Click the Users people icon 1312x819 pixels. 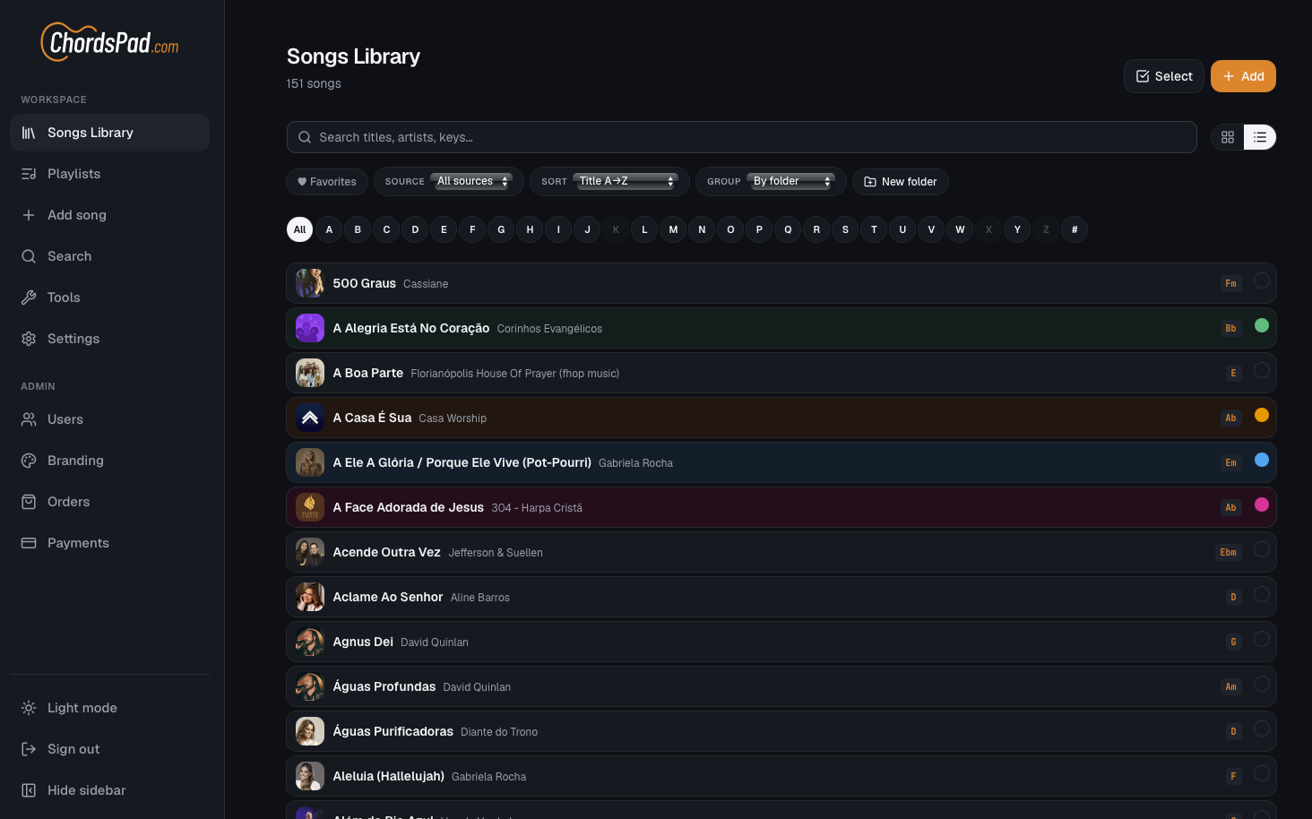(x=29, y=419)
